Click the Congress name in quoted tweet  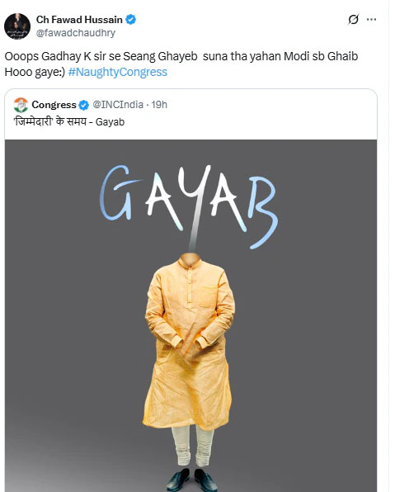(x=54, y=105)
